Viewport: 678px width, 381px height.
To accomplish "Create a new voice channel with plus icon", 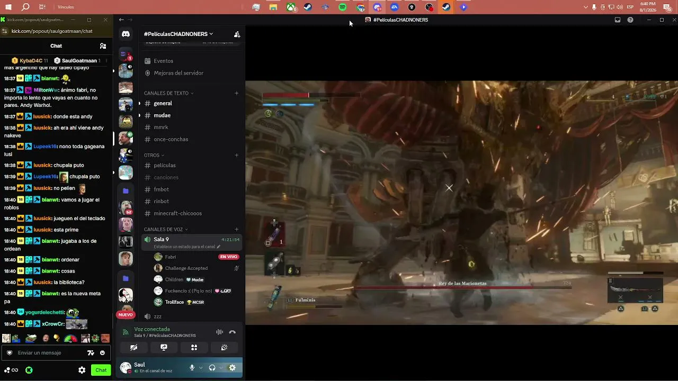I will (x=237, y=230).
